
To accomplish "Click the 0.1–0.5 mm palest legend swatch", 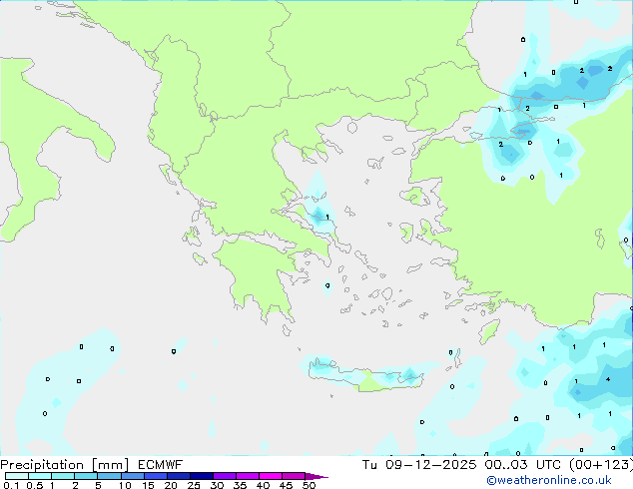I will (x=17, y=476).
